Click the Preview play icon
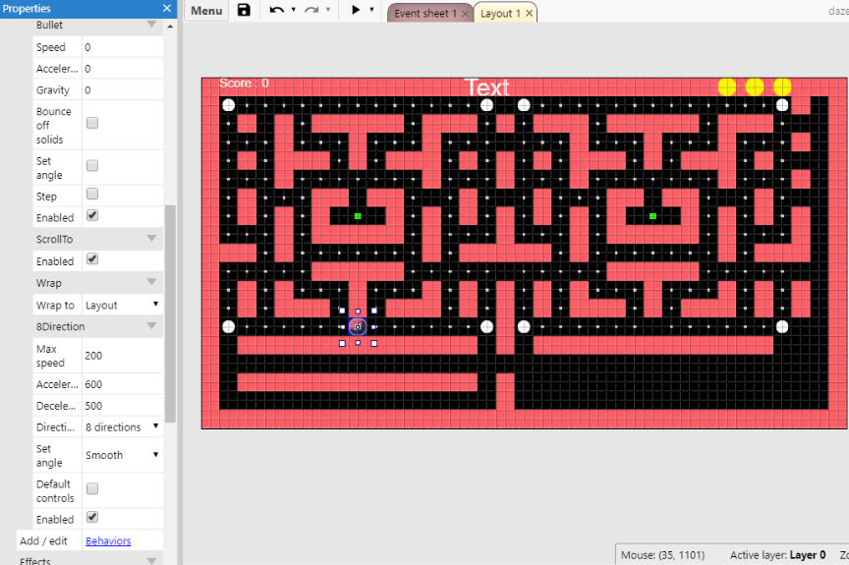849x565 pixels. click(x=356, y=10)
